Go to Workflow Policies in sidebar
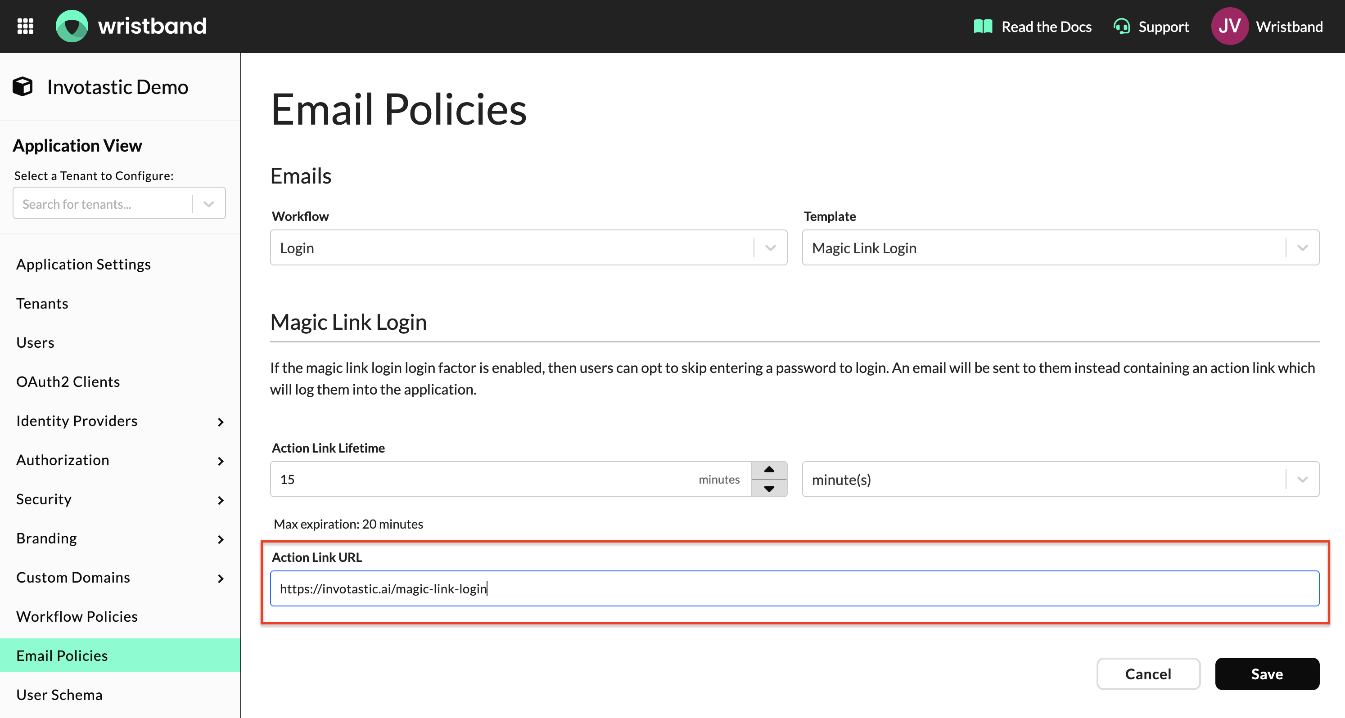Image resolution: width=1345 pixels, height=718 pixels. tap(77, 617)
